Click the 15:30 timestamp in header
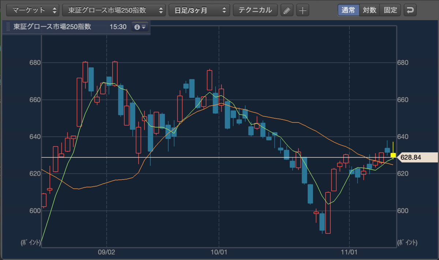439x260 pixels. 118,27
